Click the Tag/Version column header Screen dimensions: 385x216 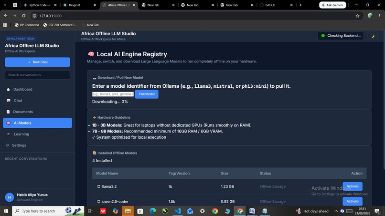click(179, 174)
